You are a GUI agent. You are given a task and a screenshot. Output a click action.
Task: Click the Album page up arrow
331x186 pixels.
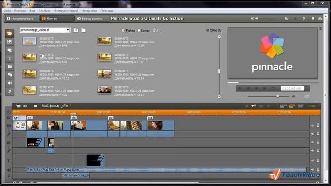(x=219, y=37)
